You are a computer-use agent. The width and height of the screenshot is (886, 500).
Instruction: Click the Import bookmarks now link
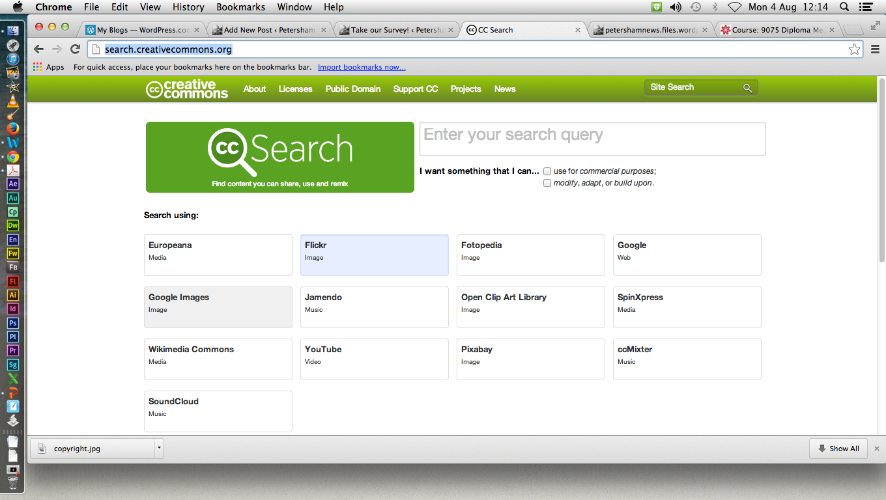click(x=362, y=67)
